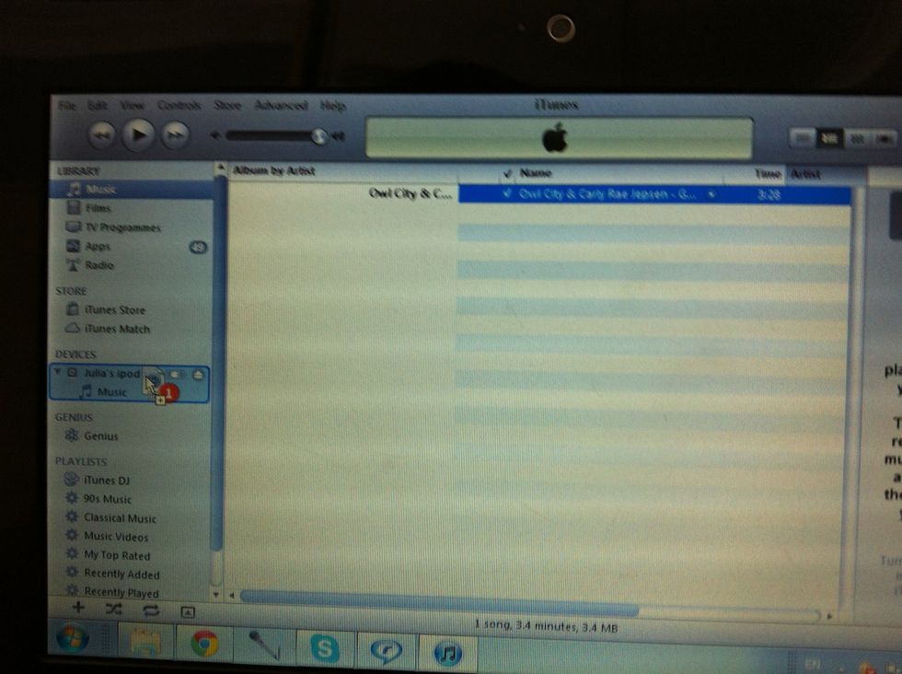Screen dimensions: 902x674
Task: Click the horizontal scrollbar in song list
Action: (439, 604)
